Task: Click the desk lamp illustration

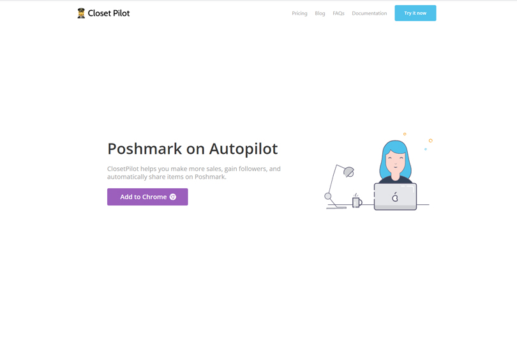Action: pyautogui.click(x=339, y=186)
